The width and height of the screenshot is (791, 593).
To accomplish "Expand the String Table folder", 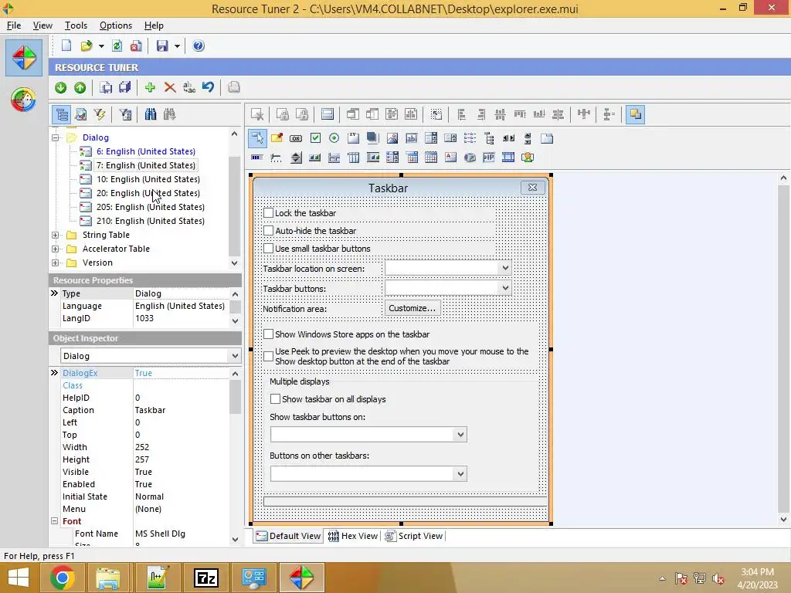I will [56, 235].
